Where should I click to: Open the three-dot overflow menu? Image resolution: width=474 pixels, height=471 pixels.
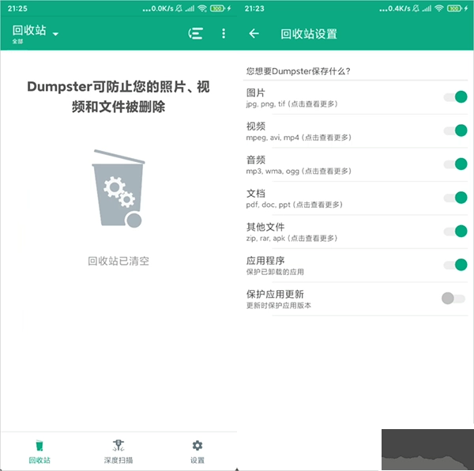click(x=224, y=33)
